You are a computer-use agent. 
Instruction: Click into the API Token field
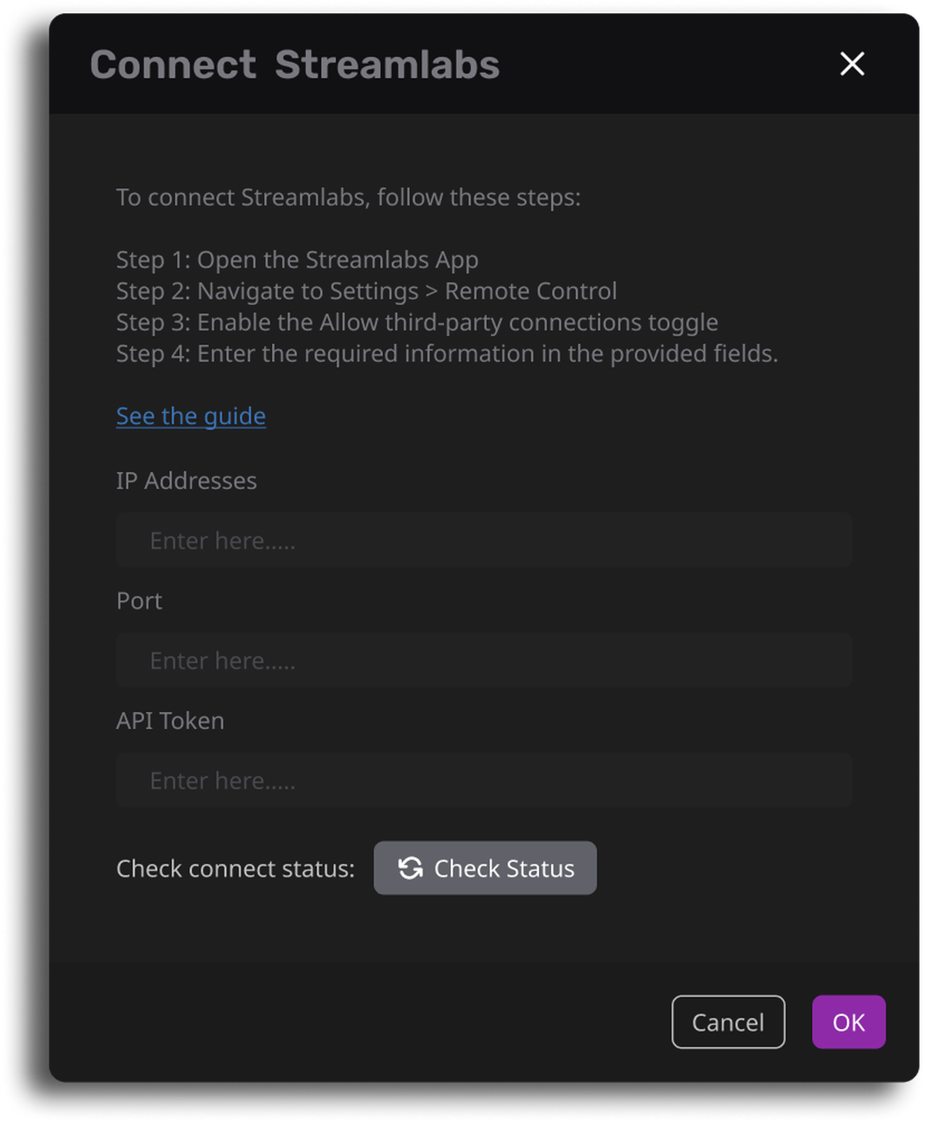484,781
